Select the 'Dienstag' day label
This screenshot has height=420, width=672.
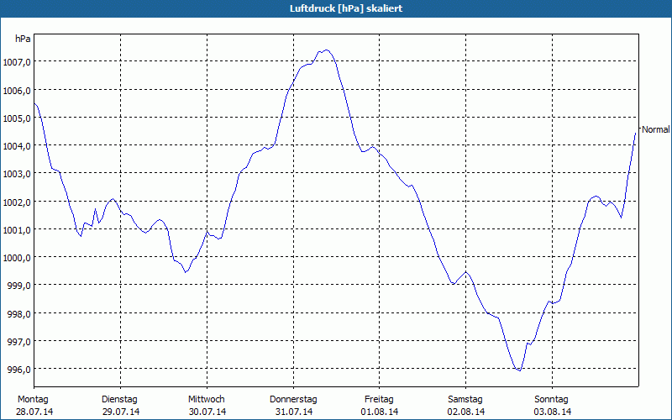click(119, 399)
